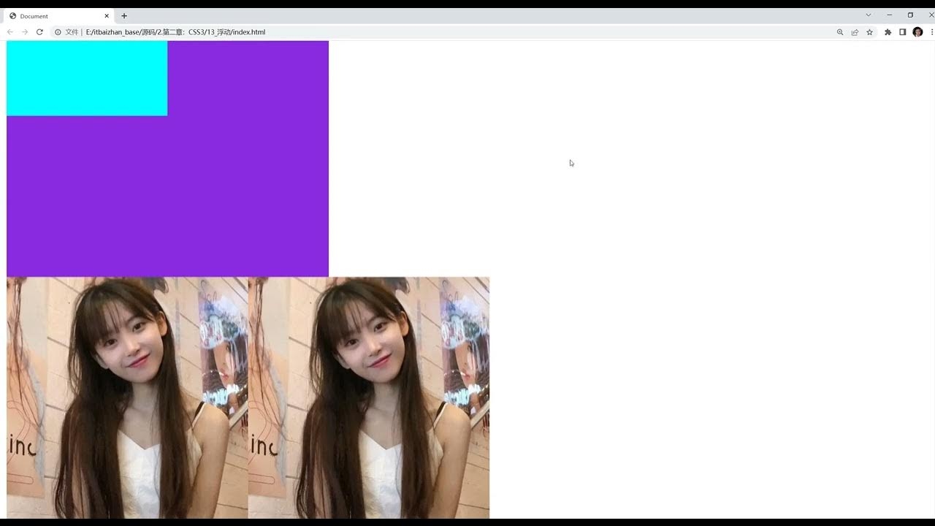Open the page zoom magnifier control
The width and height of the screenshot is (935, 526).
[840, 32]
